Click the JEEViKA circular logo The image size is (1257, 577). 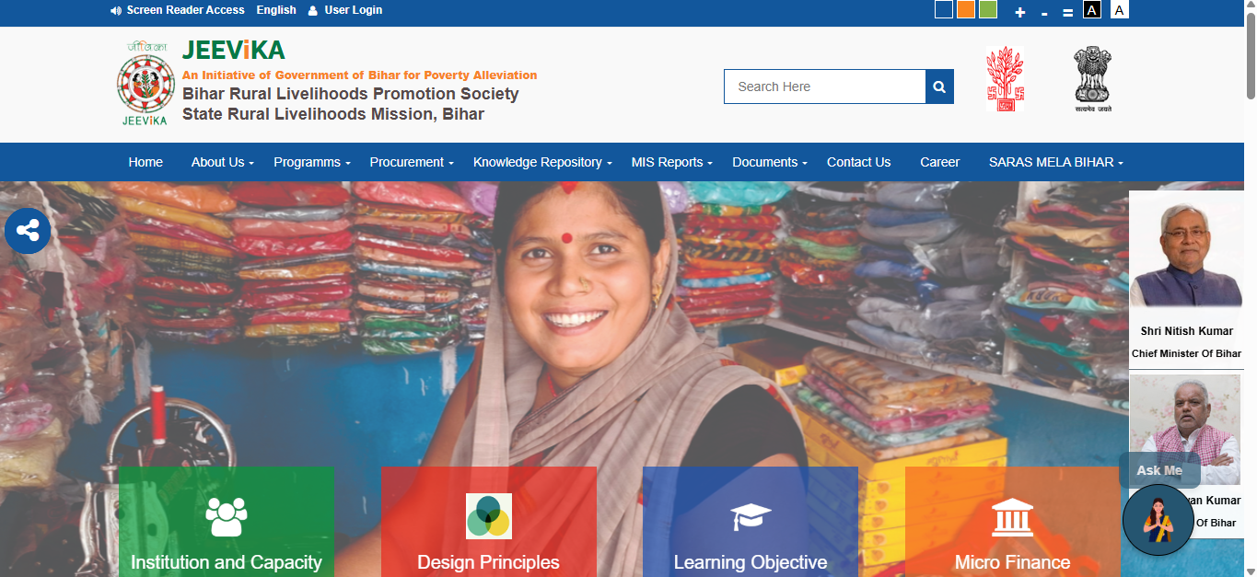point(145,84)
